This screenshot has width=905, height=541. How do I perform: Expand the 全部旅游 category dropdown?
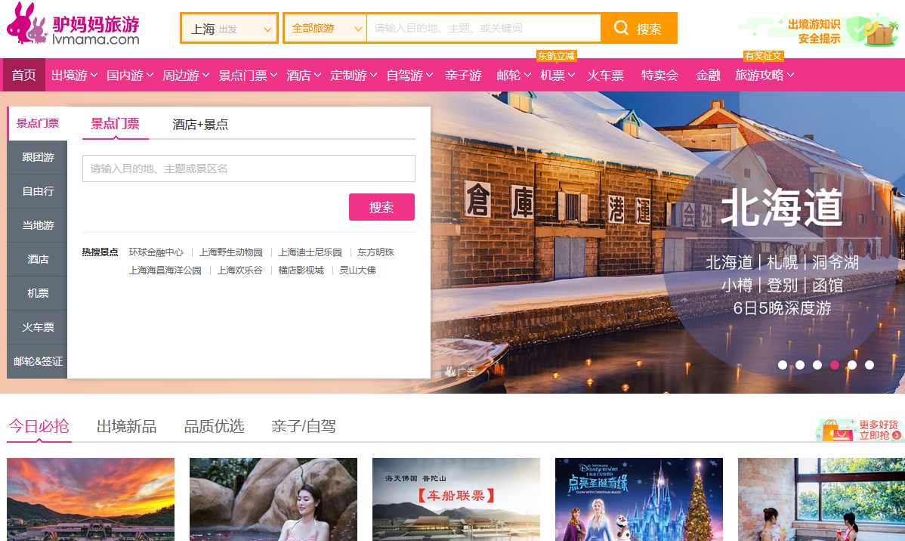326,29
